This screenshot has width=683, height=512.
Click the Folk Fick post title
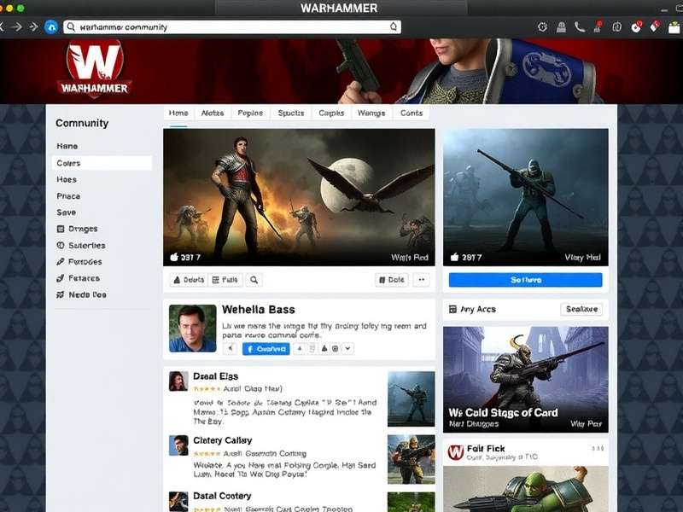pos(486,449)
